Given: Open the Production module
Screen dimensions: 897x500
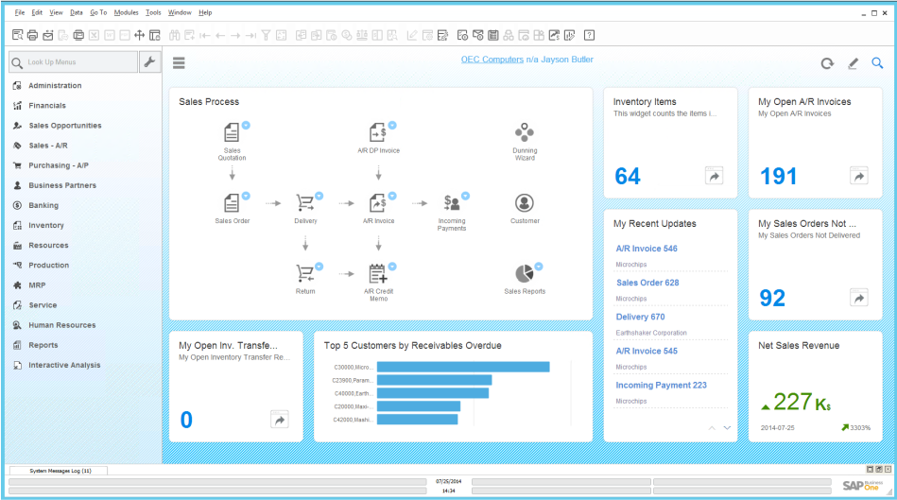Looking at the screenshot, I should point(48,266).
